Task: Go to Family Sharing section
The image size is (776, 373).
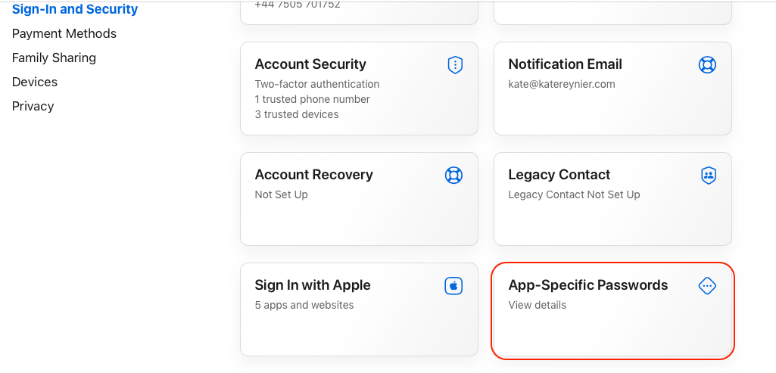Action: tap(54, 58)
